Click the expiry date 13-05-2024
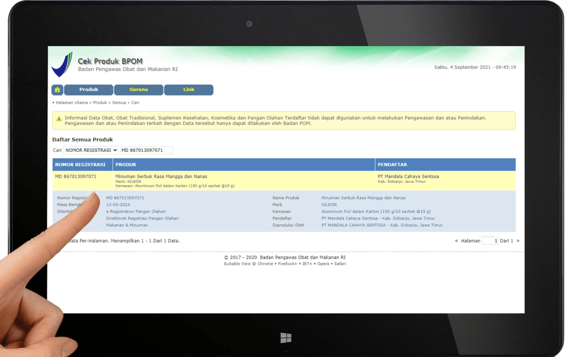Viewport: 573px width, 357px height. (x=118, y=204)
